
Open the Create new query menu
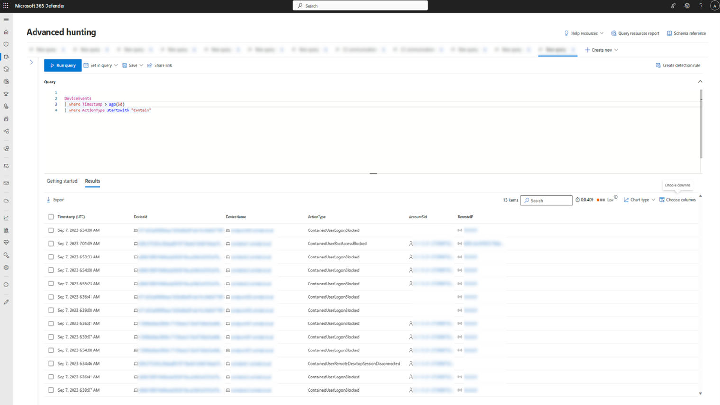601,49
